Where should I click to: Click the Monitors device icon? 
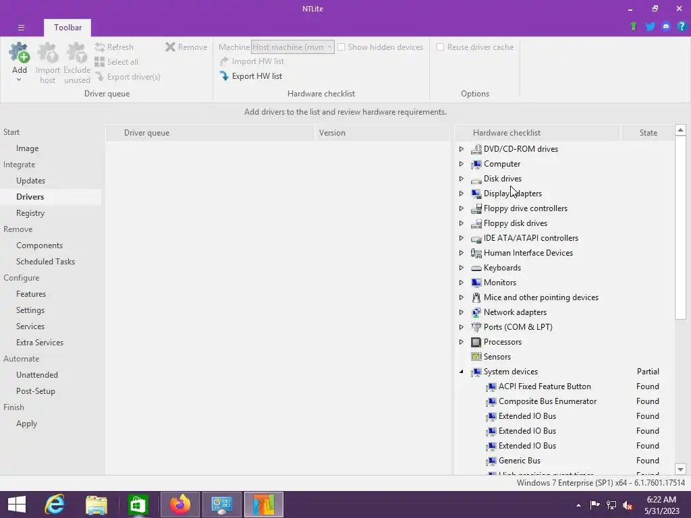tap(476, 283)
